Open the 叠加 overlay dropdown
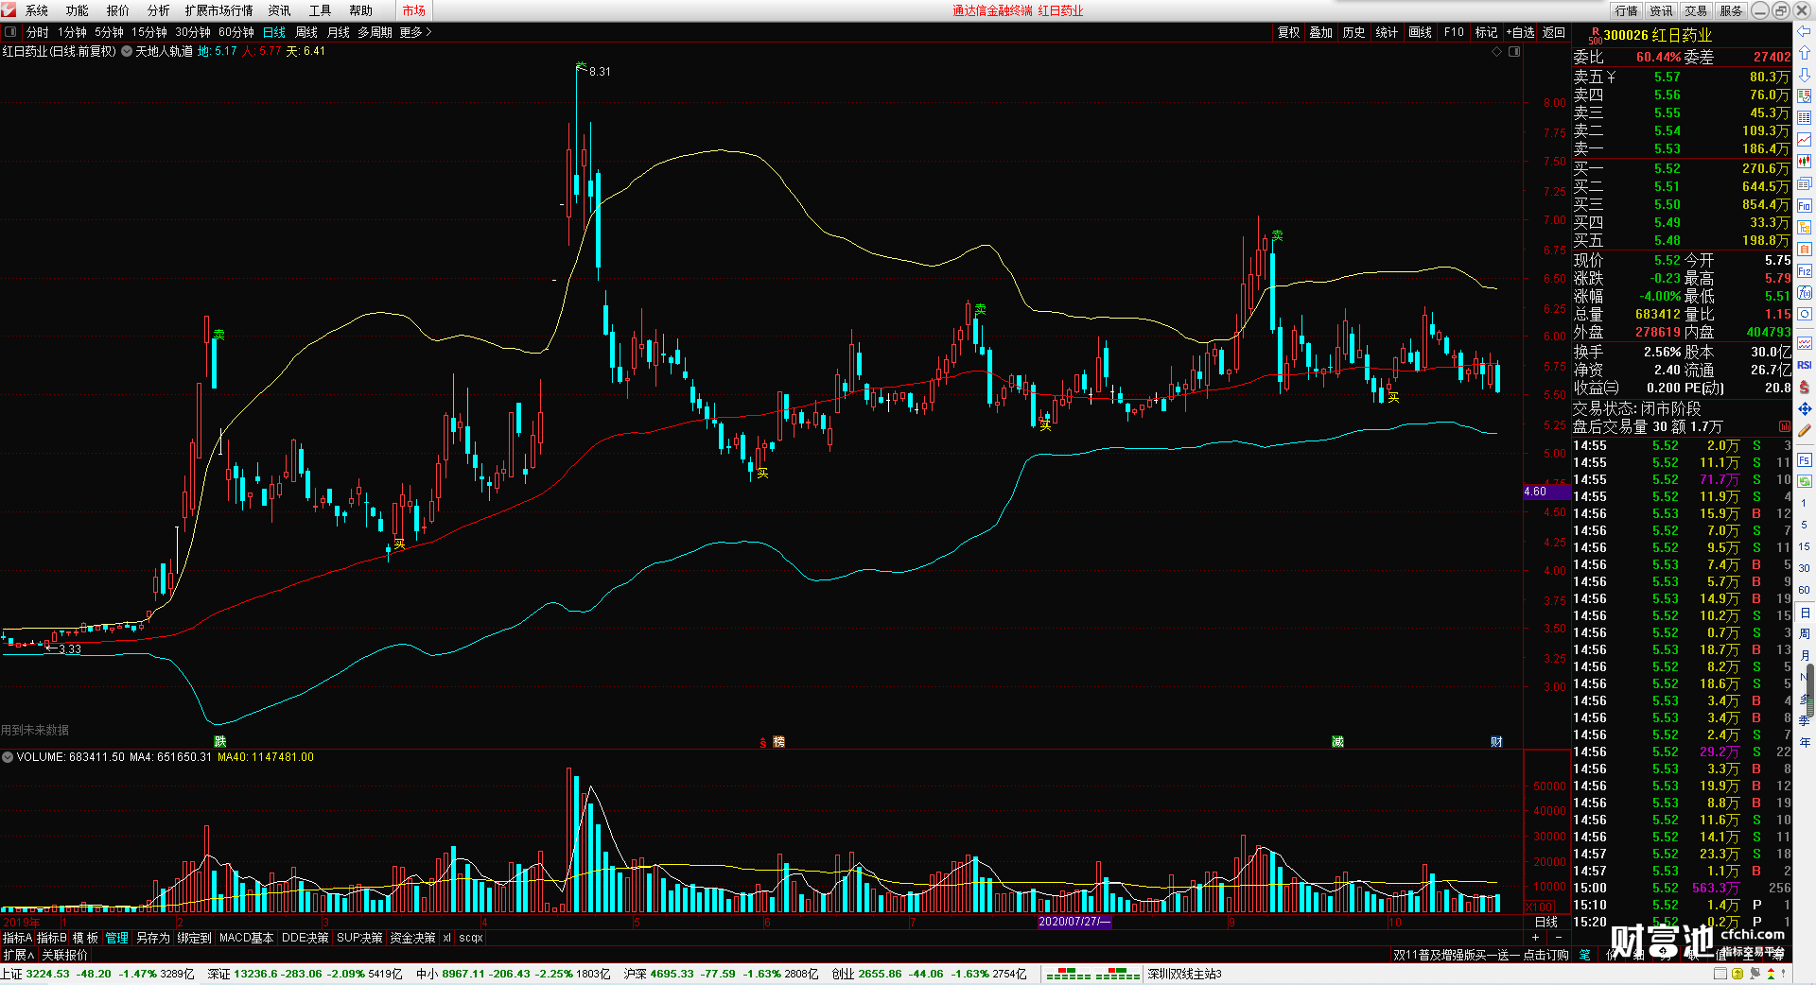Screen dimensions: 1816x985 1320,32
